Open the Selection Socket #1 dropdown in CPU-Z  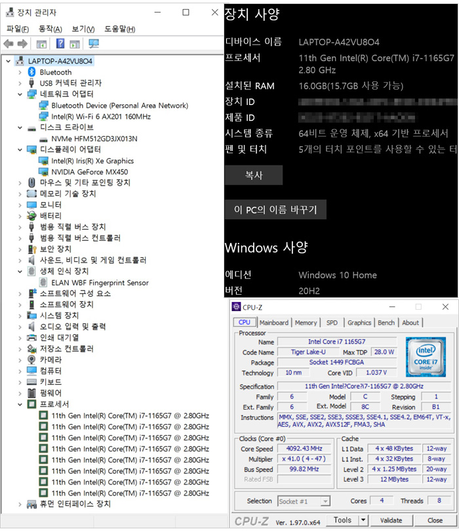[x=325, y=501]
